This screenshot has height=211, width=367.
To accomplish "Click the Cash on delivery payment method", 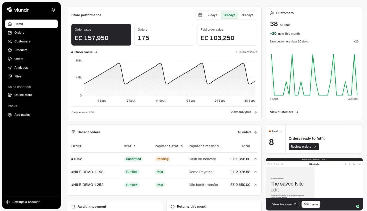I will coord(202,159).
